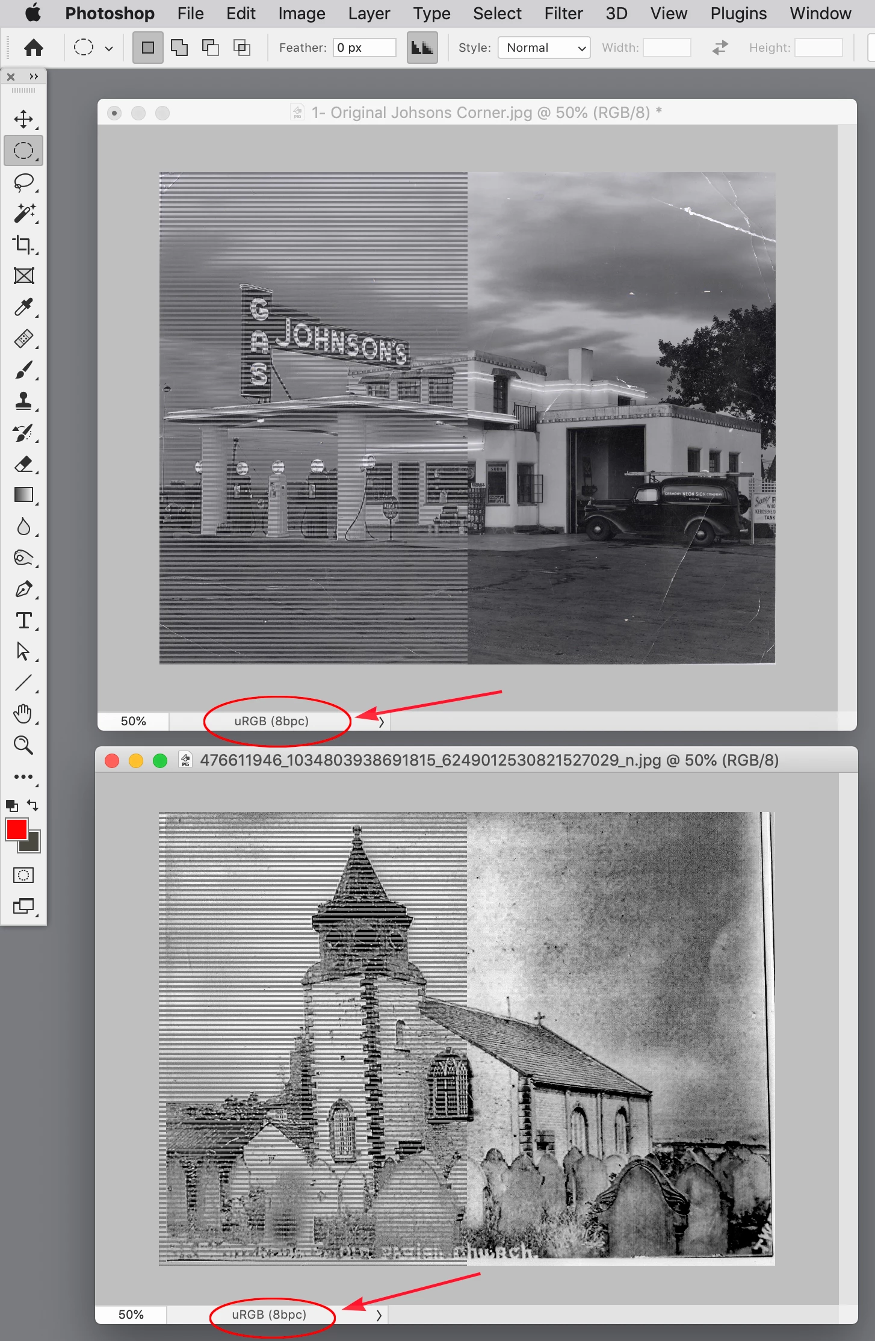Select the Blur tool
This screenshot has height=1341, width=875.
pyautogui.click(x=23, y=527)
